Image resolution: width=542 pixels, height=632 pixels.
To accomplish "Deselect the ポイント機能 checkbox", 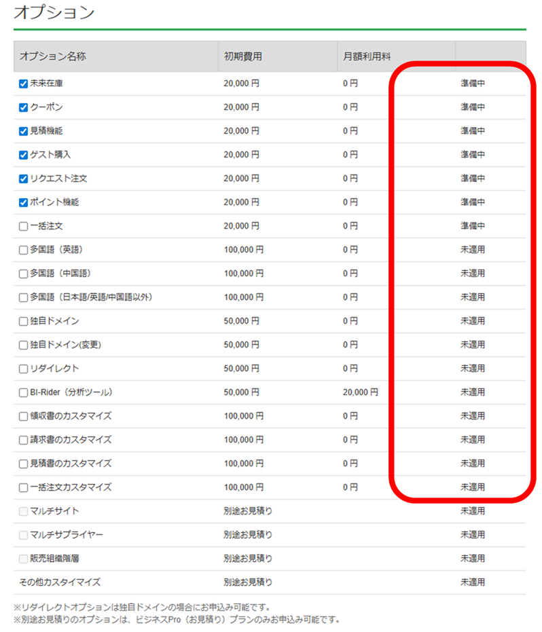I will click(23, 202).
